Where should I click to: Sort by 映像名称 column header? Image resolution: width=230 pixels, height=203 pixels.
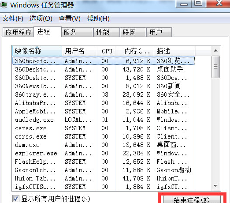coord(37,51)
